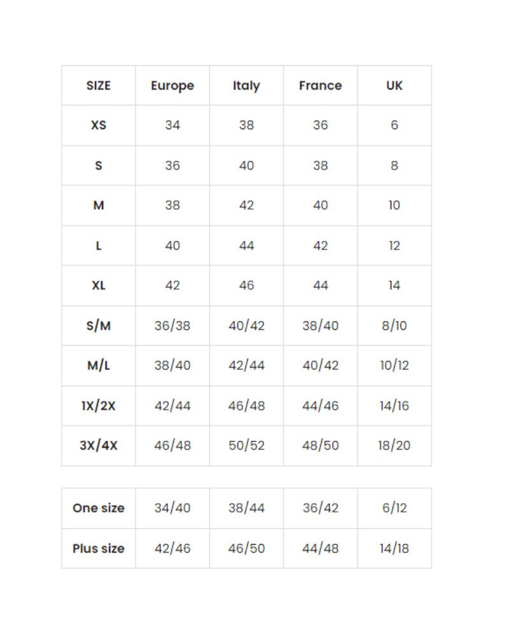Click the SIZE column header

tap(99, 85)
